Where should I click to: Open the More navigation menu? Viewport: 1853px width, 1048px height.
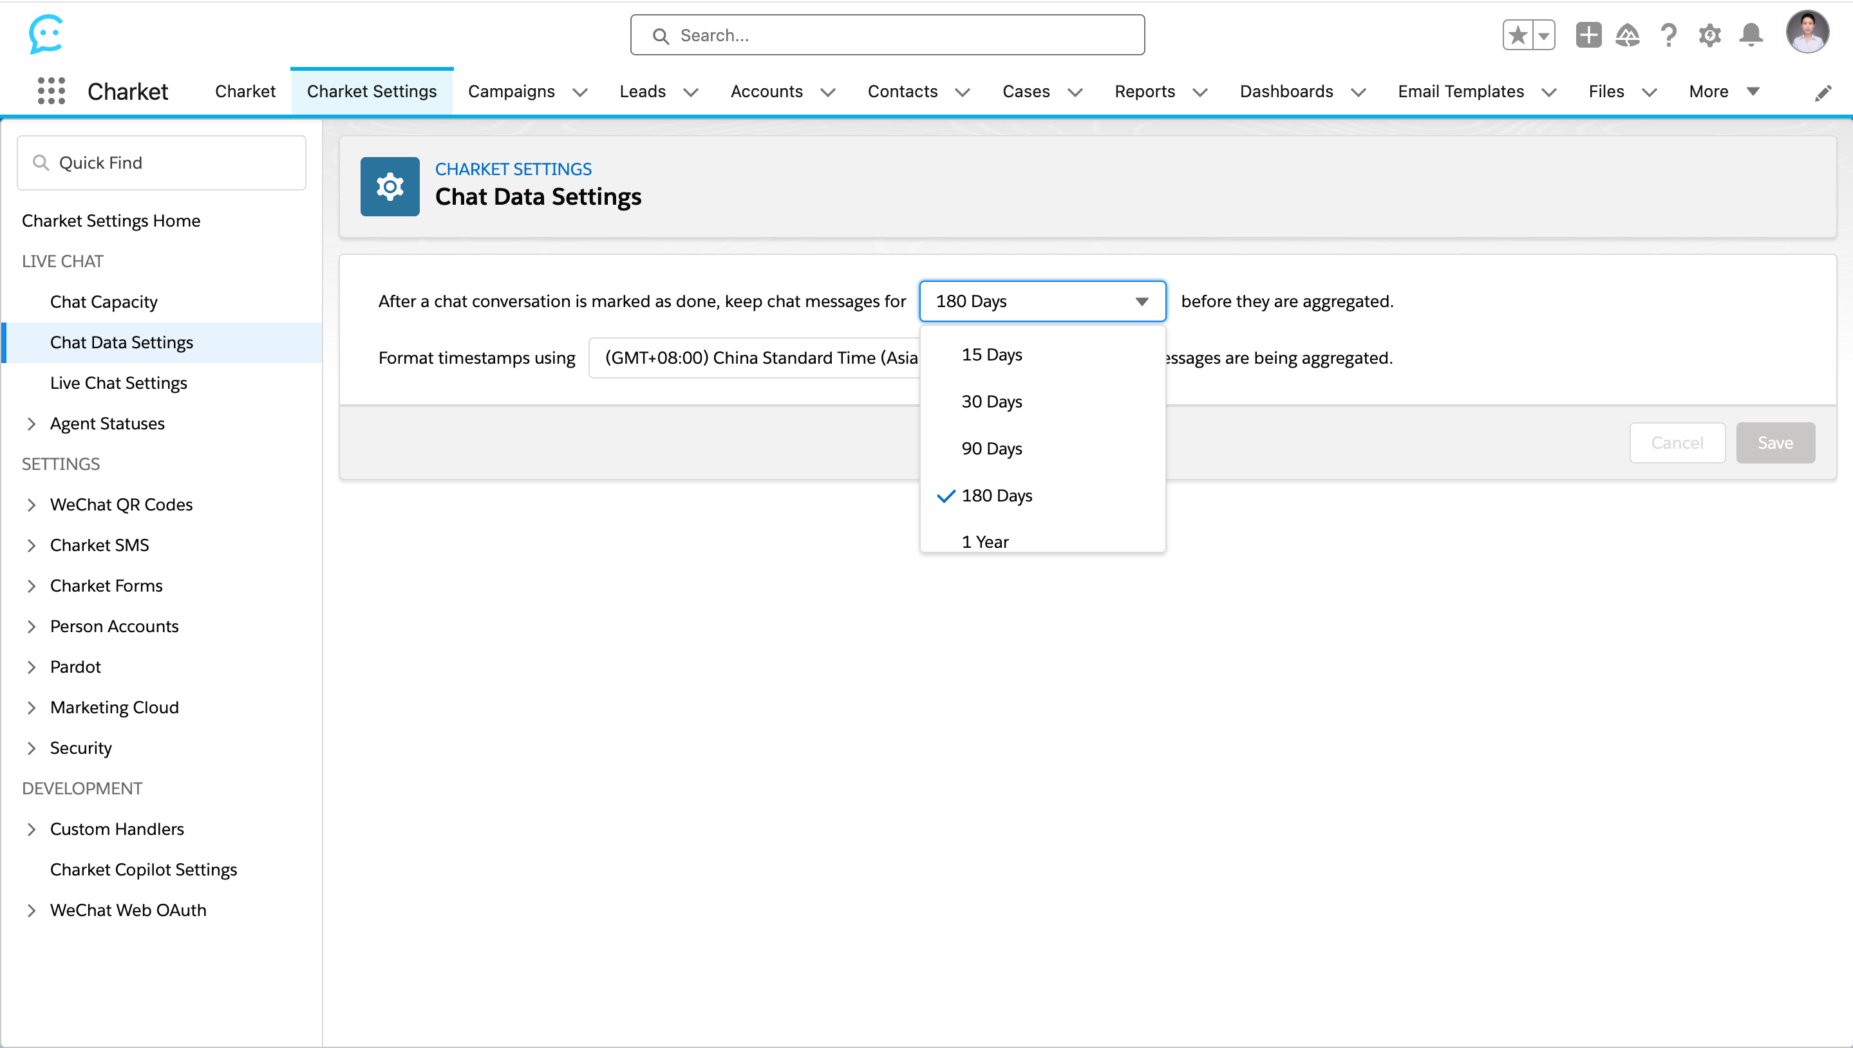1724,91
